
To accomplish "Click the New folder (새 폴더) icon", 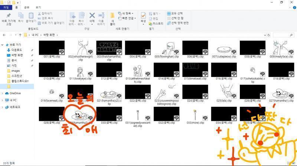I will point(112,16).
